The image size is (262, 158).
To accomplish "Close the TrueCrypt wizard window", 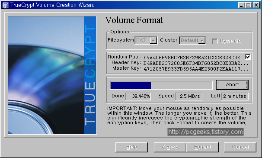I will pos(256,5).
